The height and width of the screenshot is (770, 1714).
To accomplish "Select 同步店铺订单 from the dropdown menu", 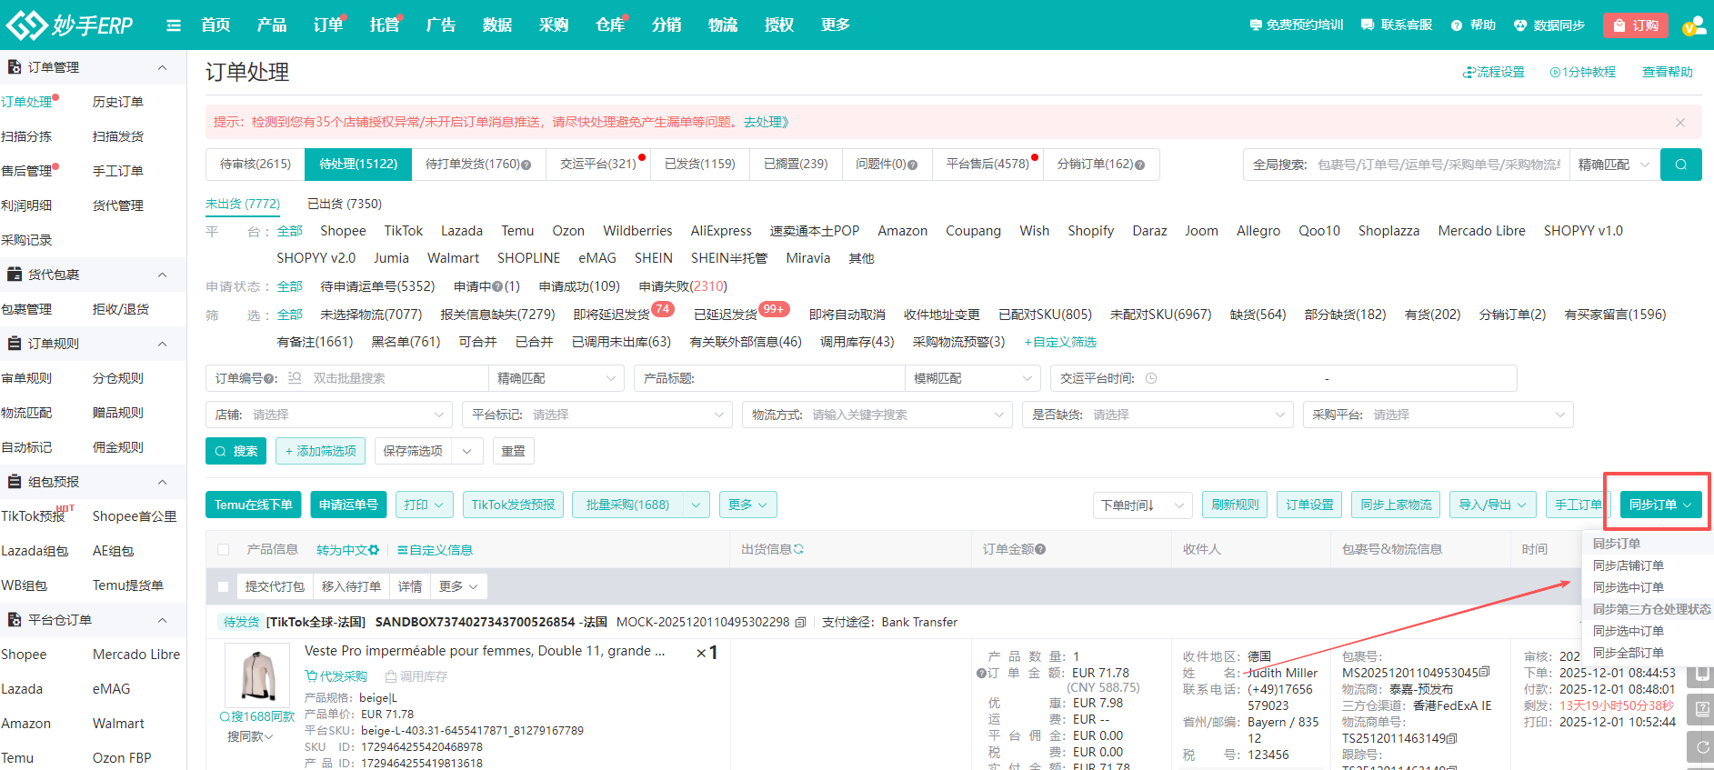I will tap(1629, 565).
